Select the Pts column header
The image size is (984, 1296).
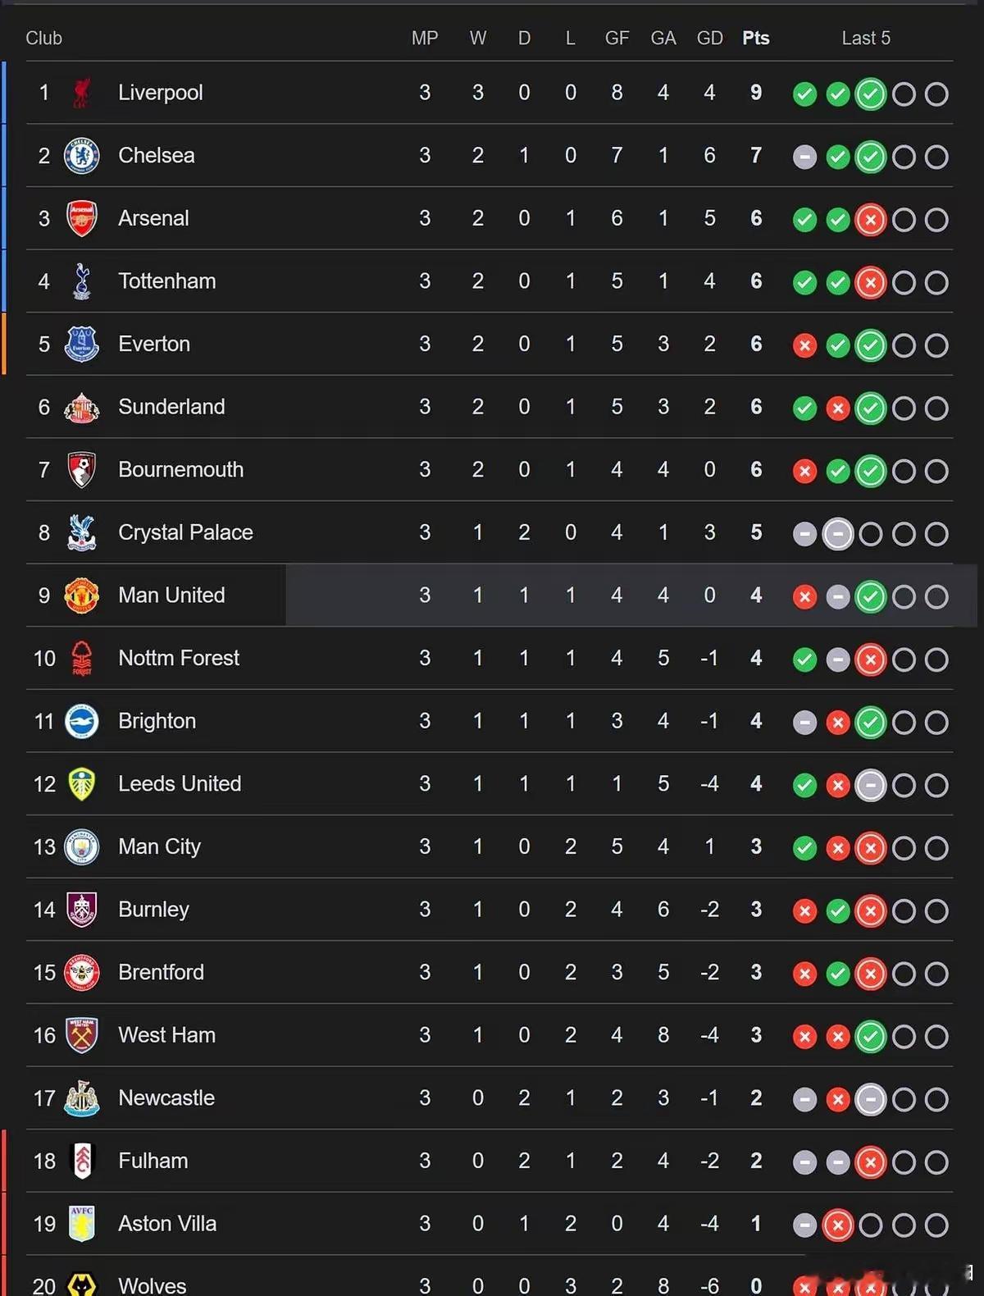(x=756, y=39)
